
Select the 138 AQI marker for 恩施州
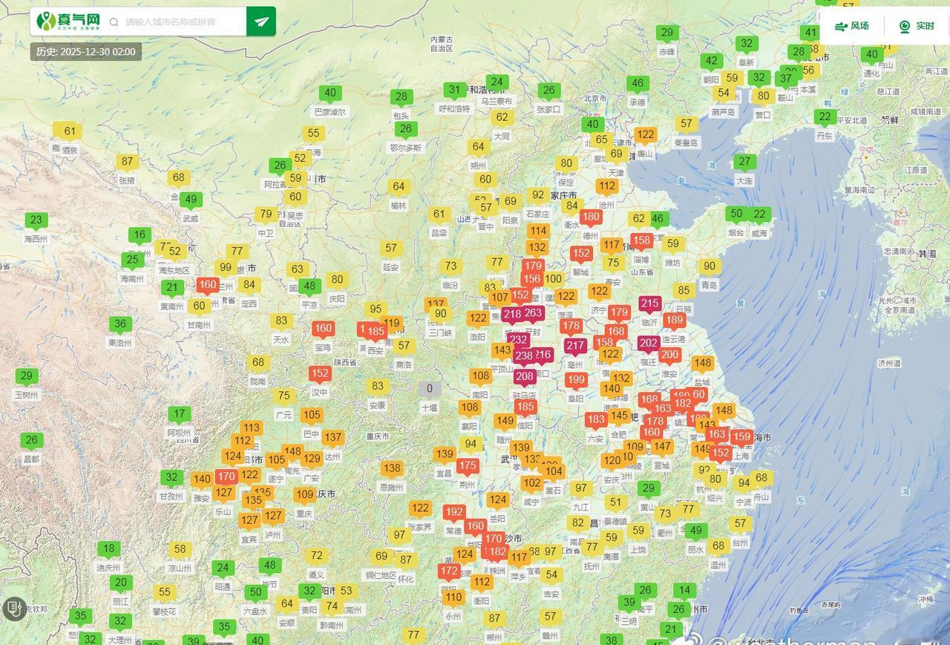click(x=392, y=468)
